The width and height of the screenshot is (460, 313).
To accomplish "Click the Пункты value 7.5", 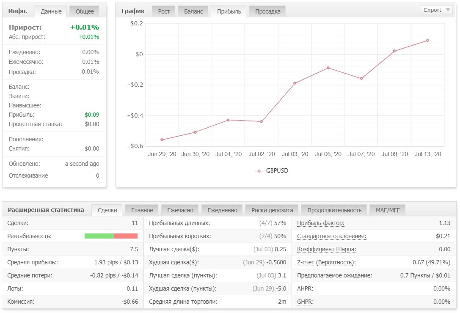I will 134,250.
